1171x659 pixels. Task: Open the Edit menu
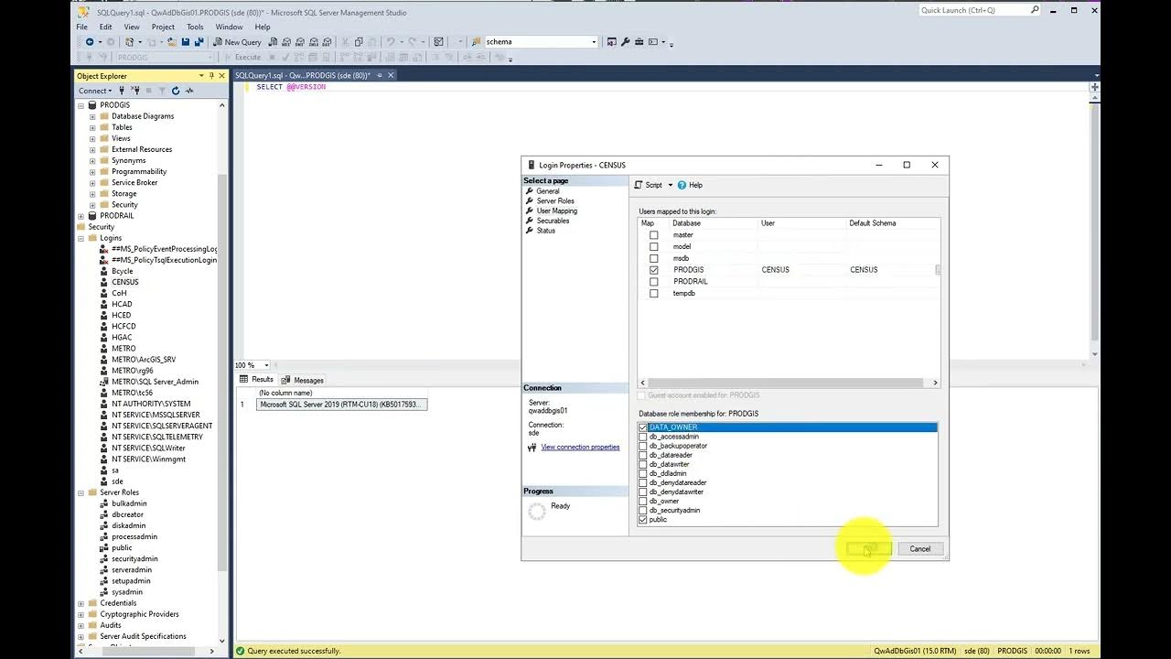[105, 27]
